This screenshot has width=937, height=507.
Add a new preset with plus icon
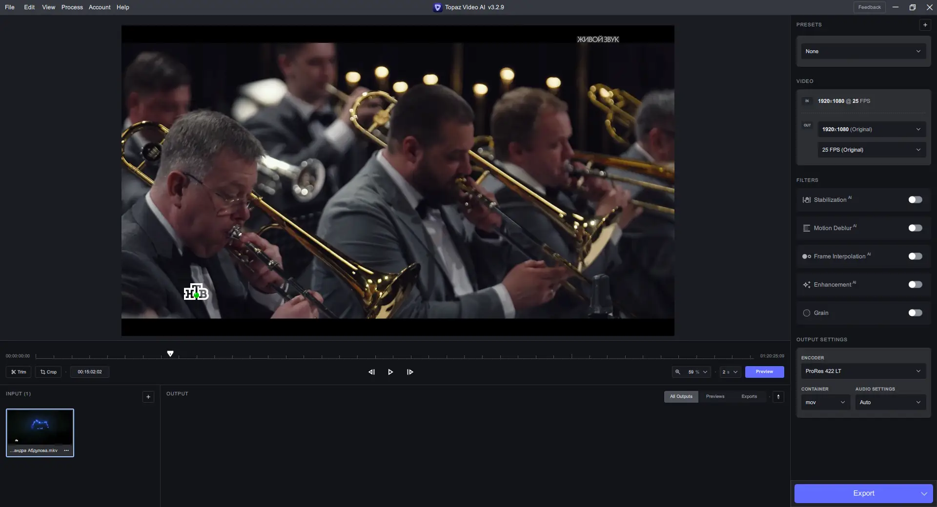pyautogui.click(x=925, y=25)
